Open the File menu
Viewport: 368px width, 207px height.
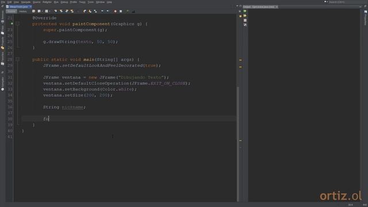(3, 2)
